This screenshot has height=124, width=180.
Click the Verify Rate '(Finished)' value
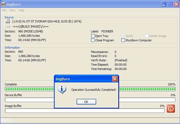pos(121,60)
